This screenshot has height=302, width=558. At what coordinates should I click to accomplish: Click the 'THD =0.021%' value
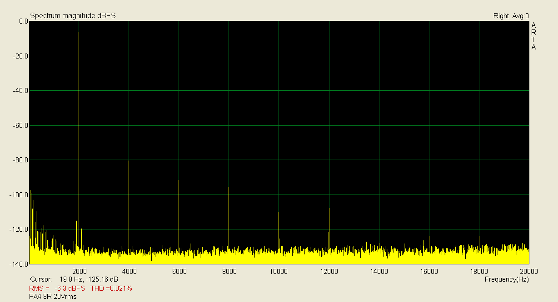[x=111, y=288]
